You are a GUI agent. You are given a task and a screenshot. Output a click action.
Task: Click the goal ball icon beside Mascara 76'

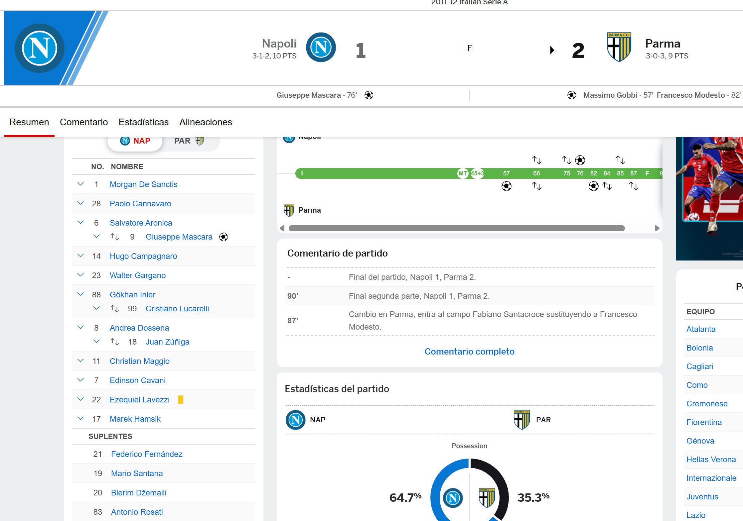[369, 95]
